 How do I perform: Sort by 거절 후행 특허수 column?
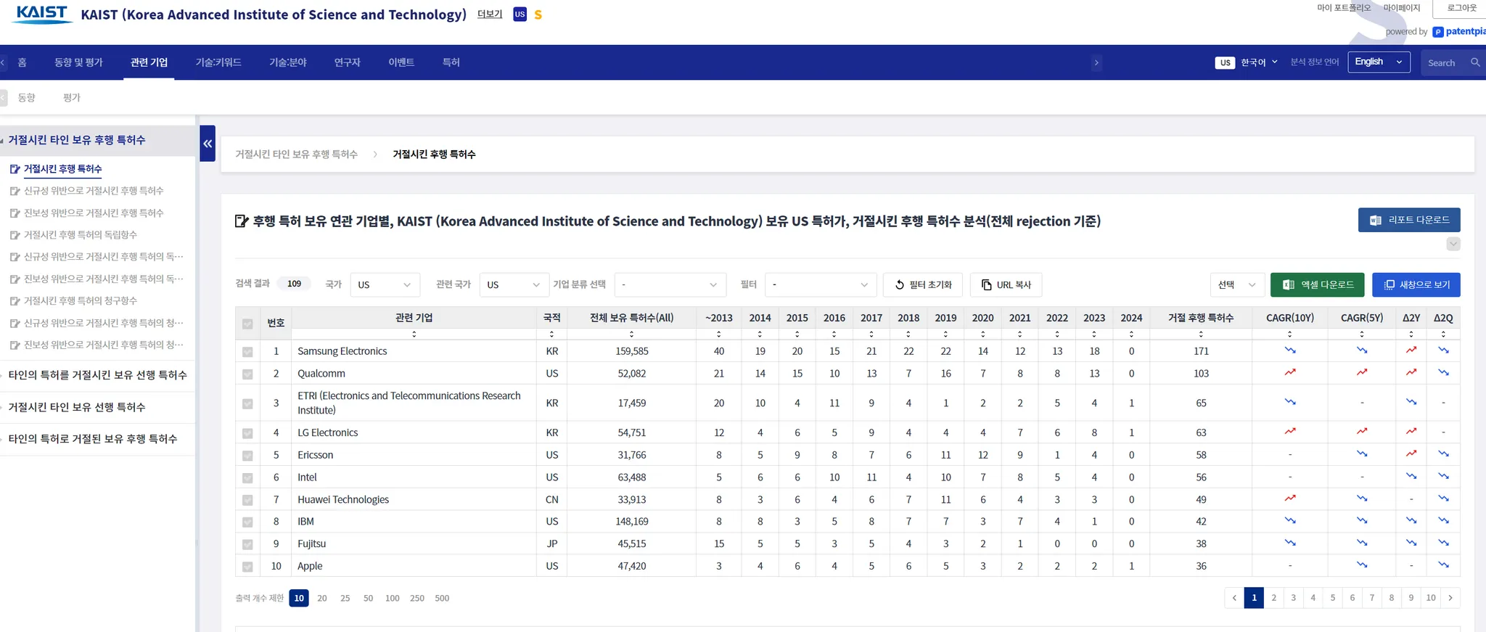(x=1201, y=334)
